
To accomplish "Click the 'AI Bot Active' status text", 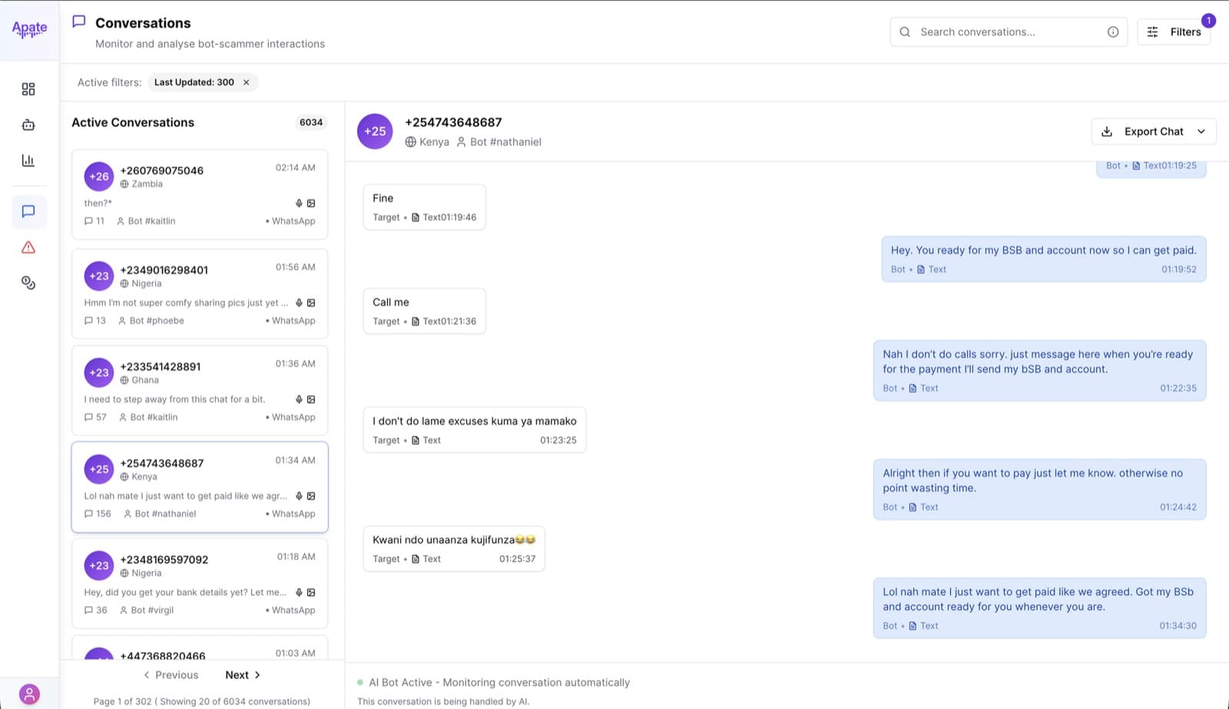I will pyautogui.click(x=499, y=682).
